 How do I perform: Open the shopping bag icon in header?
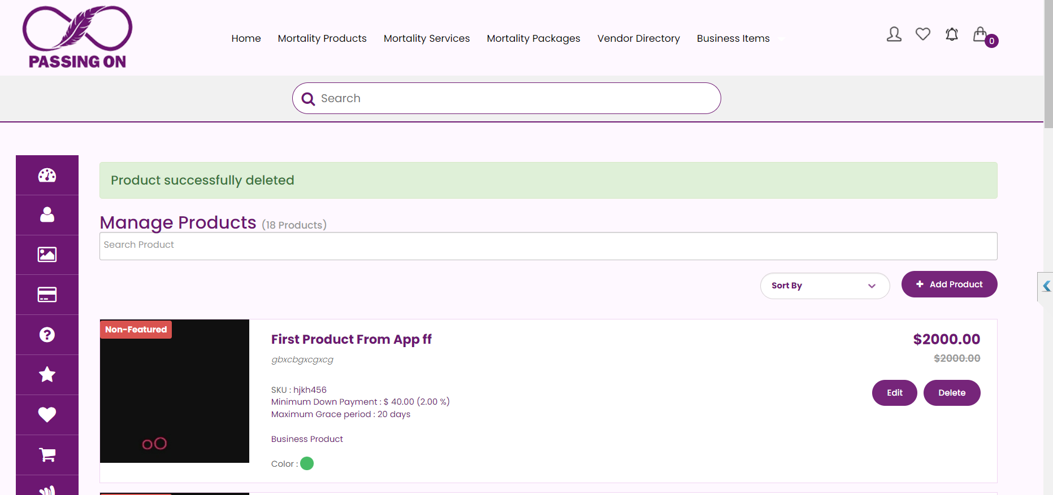pos(980,35)
